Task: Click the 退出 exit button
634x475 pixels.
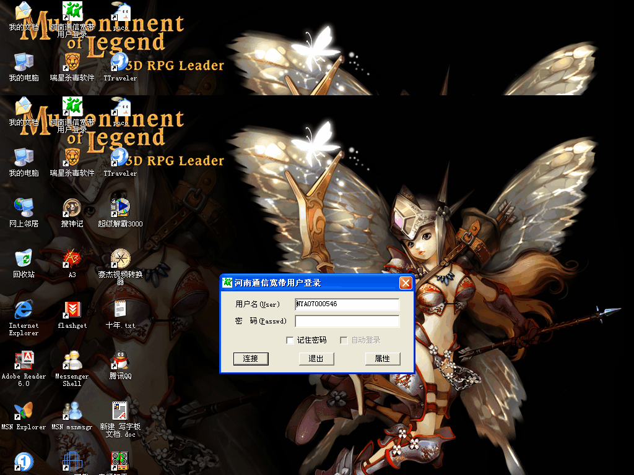Action: (x=316, y=359)
